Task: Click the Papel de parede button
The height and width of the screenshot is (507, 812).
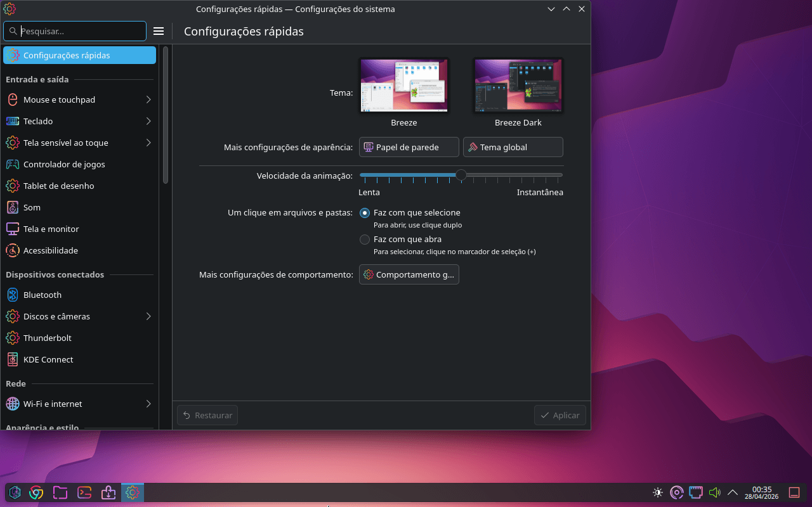Action: [x=409, y=146]
